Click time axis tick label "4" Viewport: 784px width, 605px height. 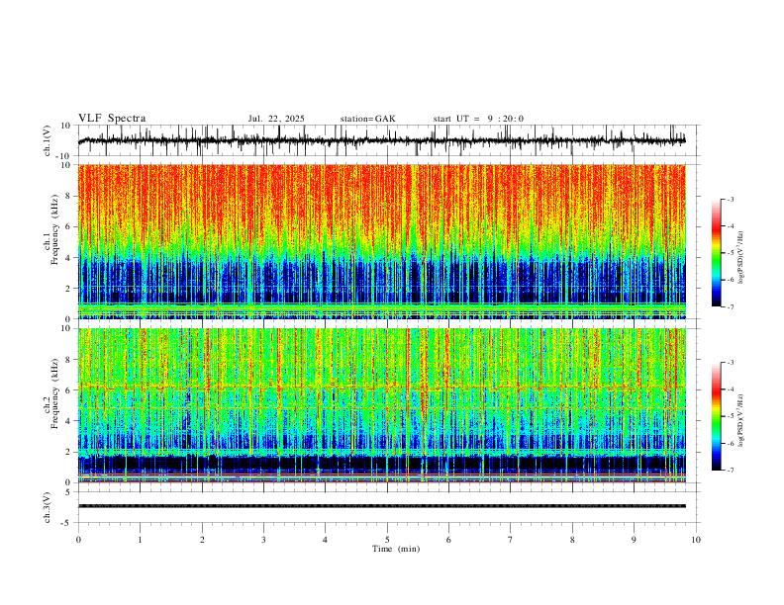click(325, 540)
